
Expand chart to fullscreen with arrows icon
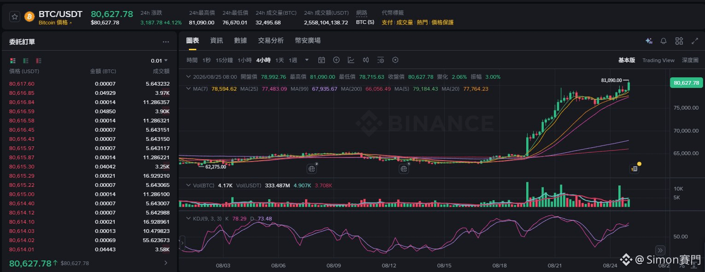pyautogui.click(x=695, y=41)
